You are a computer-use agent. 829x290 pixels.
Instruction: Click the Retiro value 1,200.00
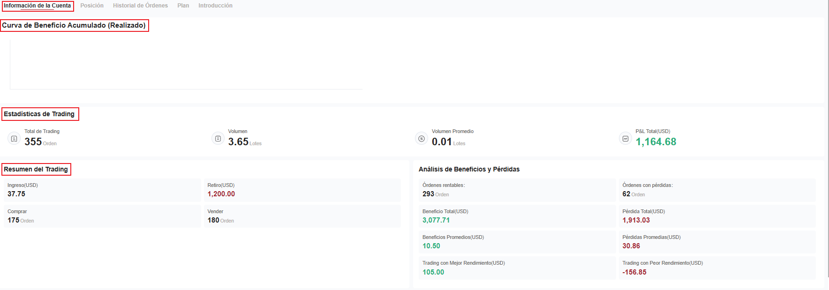click(x=221, y=194)
